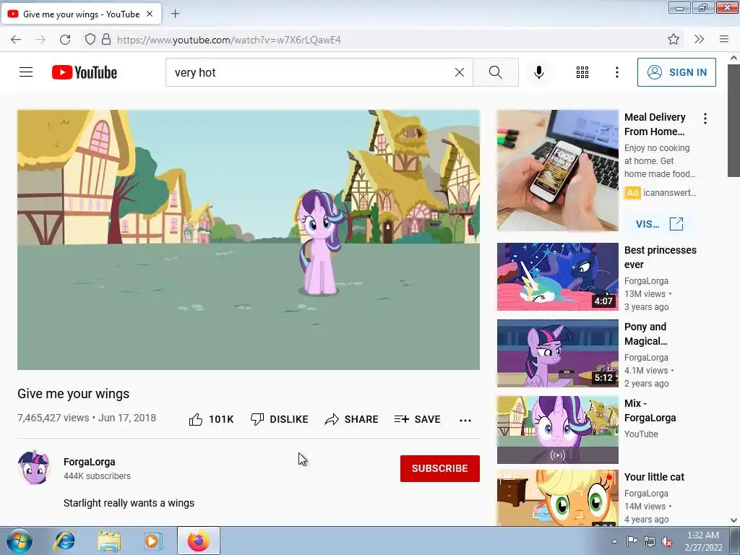Go to YouTube home via logo
The width and height of the screenshot is (740, 555).
(x=85, y=72)
